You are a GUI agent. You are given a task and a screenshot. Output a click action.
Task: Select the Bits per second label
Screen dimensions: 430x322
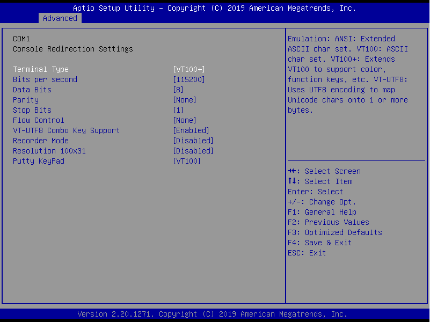pyautogui.click(x=45, y=79)
